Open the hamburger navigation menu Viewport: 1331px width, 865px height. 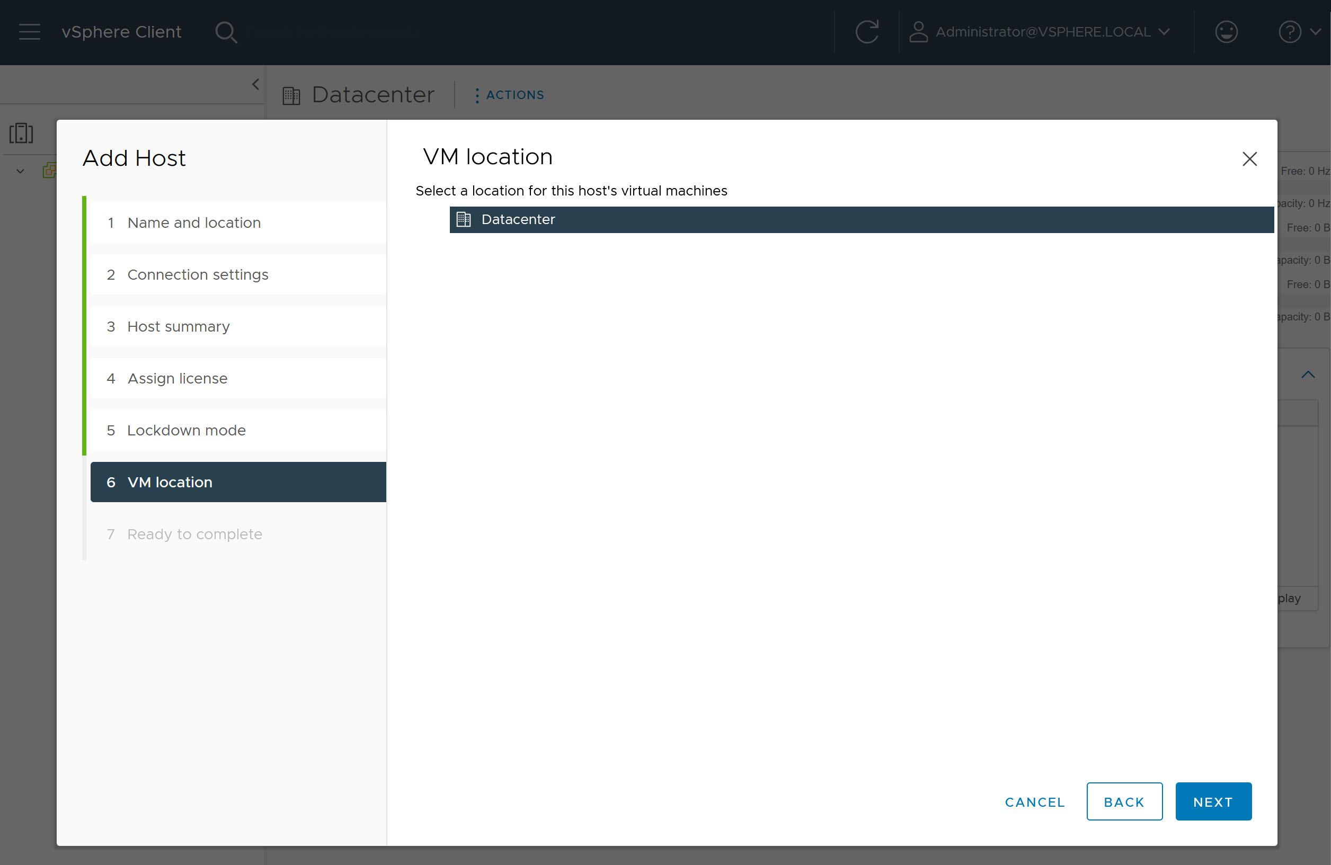pyautogui.click(x=29, y=32)
